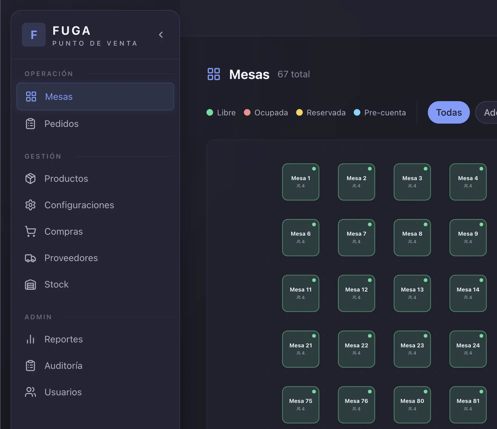Screen dimensions: 497x429
Task: Click the Proveedores truck icon
Action: coord(30,258)
